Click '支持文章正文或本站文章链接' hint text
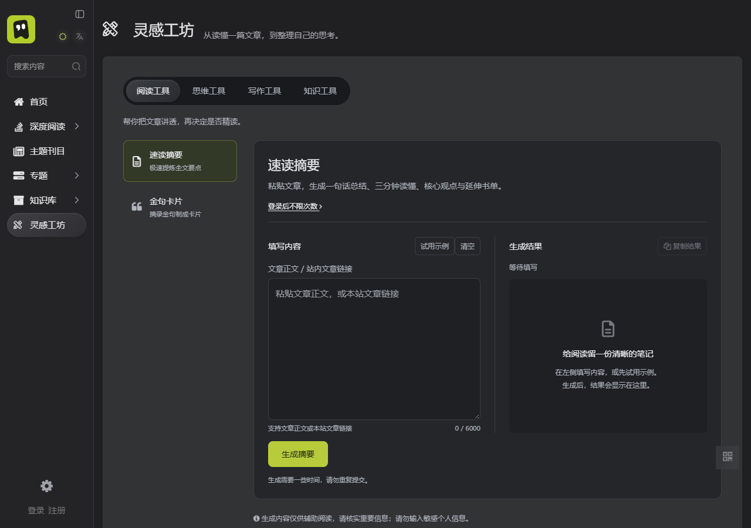Screen dimensions: 751x528 310,428
